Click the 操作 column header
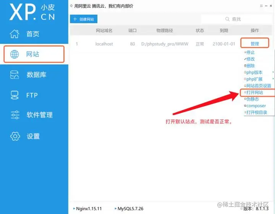The image size is (275, 214). 255,31
